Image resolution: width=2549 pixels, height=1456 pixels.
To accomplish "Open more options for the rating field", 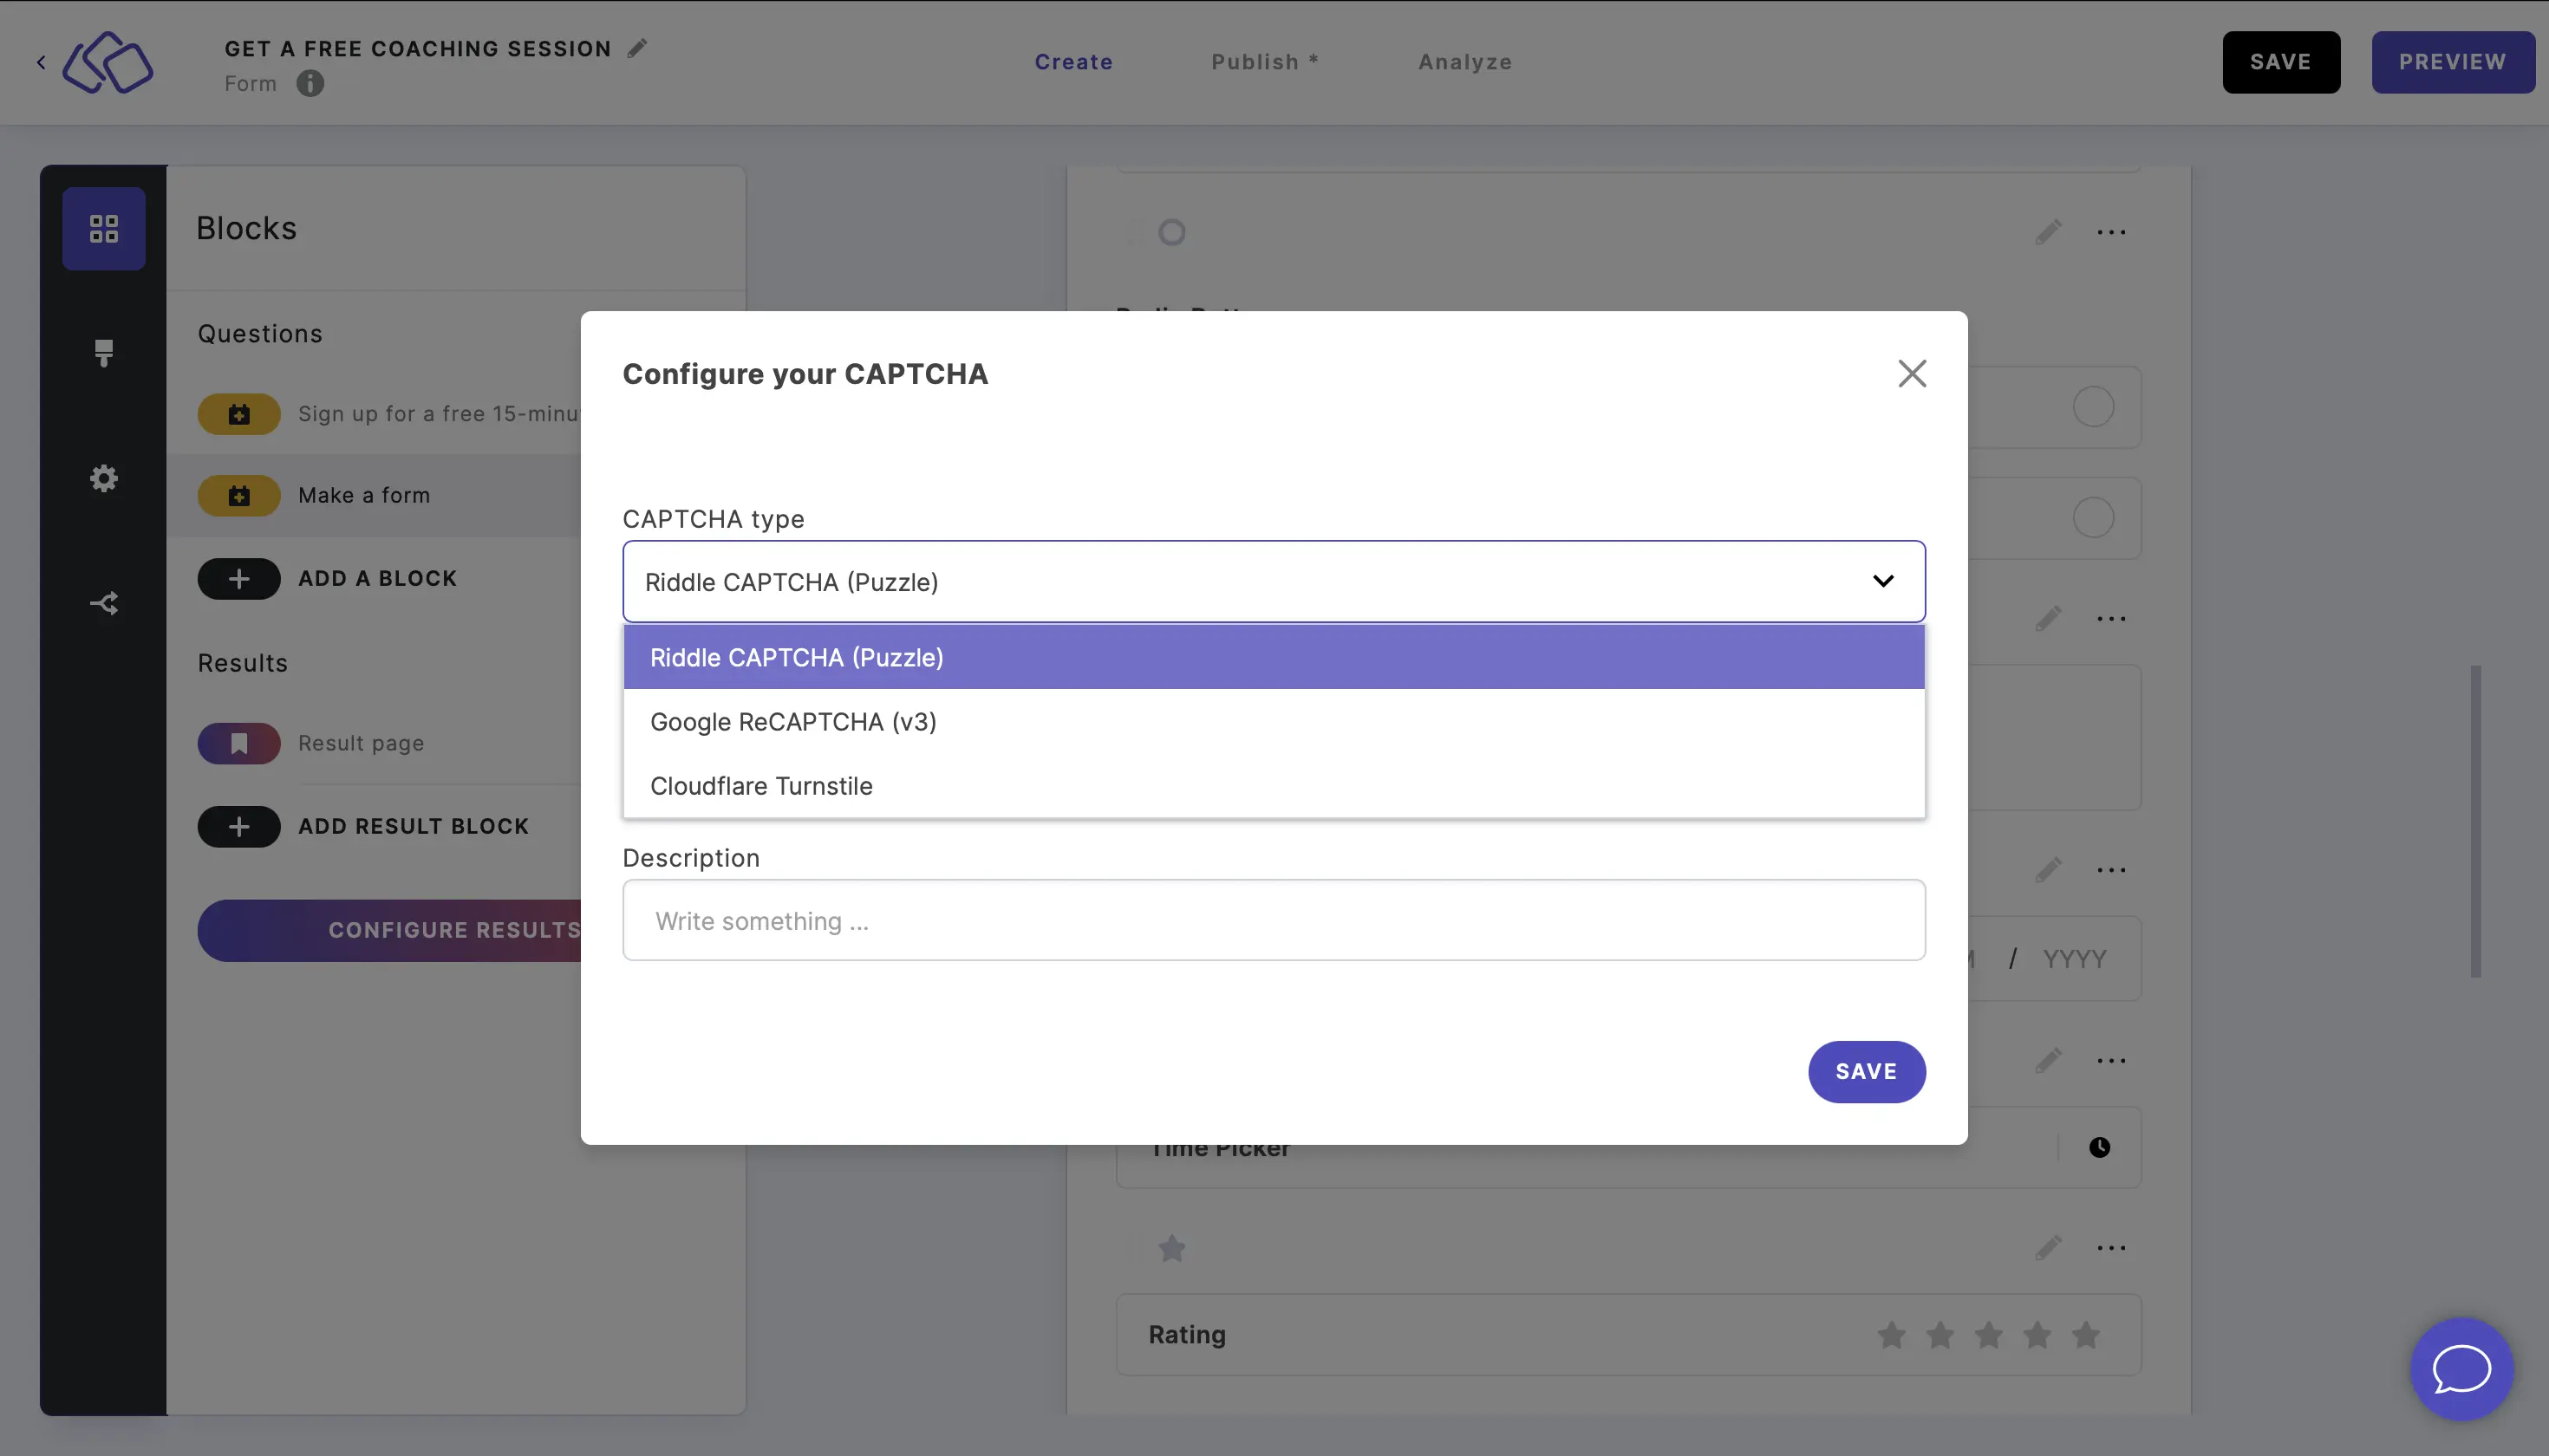I will (2111, 1247).
